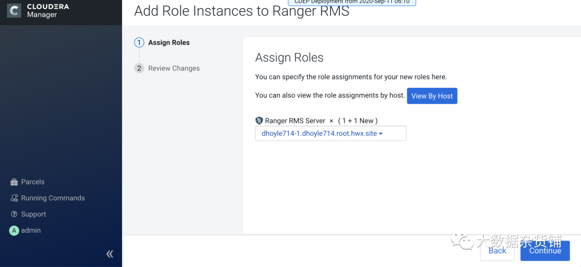Open the Running Commands text label

(x=53, y=198)
